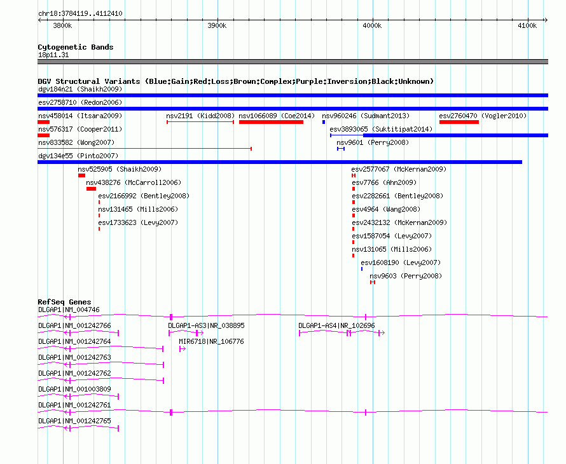Open DLGAP1-AS3|NR_038895 gene label
Screen dimensions: 566x464
click(206, 325)
